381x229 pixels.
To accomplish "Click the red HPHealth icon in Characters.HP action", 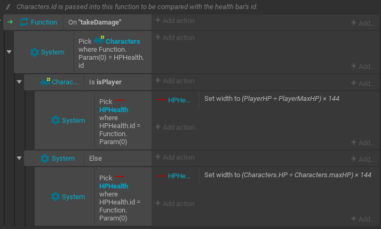I will coord(161,176).
